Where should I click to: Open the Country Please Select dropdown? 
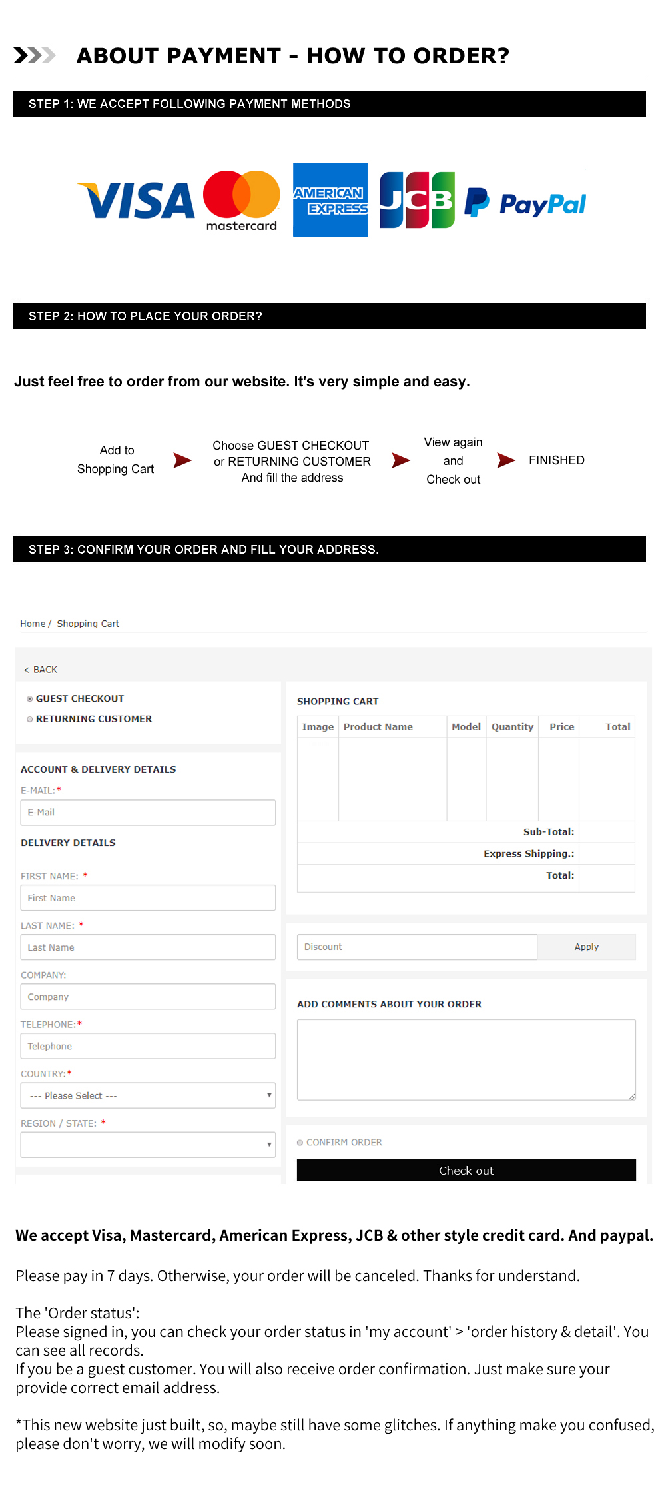[x=148, y=1095]
